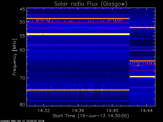Click the 14:40 time tick label
This screenshot has width=163, height=122.
[x=112, y=111]
